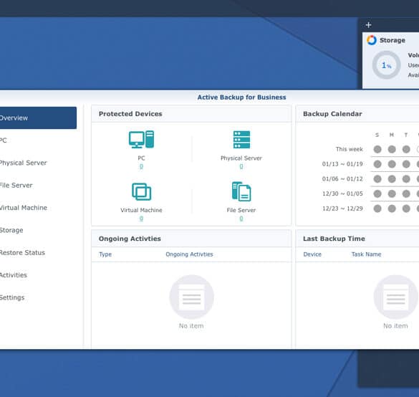Viewport: 419px width, 397px height.
Task: Click 01/13 ~ 01/19 Sunday dot
Action: pos(377,164)
